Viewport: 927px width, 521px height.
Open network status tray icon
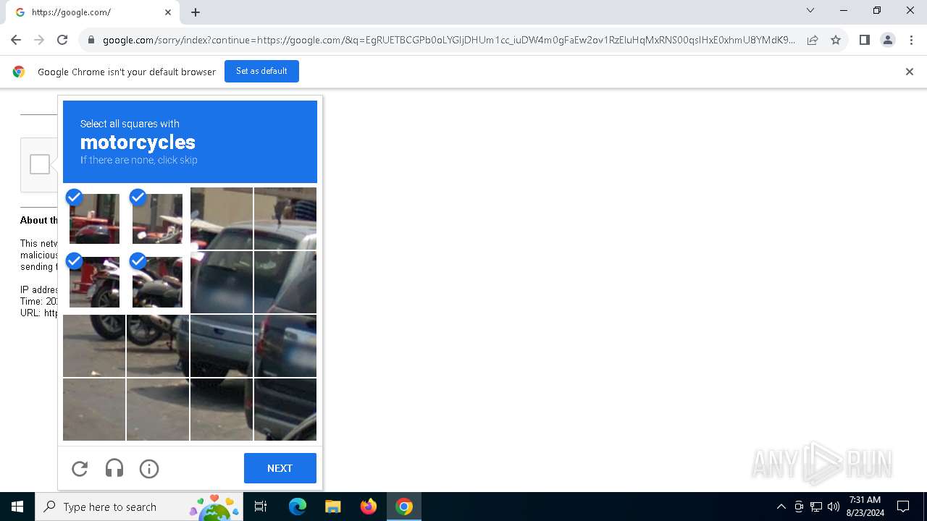pyautogui.click(x=816, y=507)
